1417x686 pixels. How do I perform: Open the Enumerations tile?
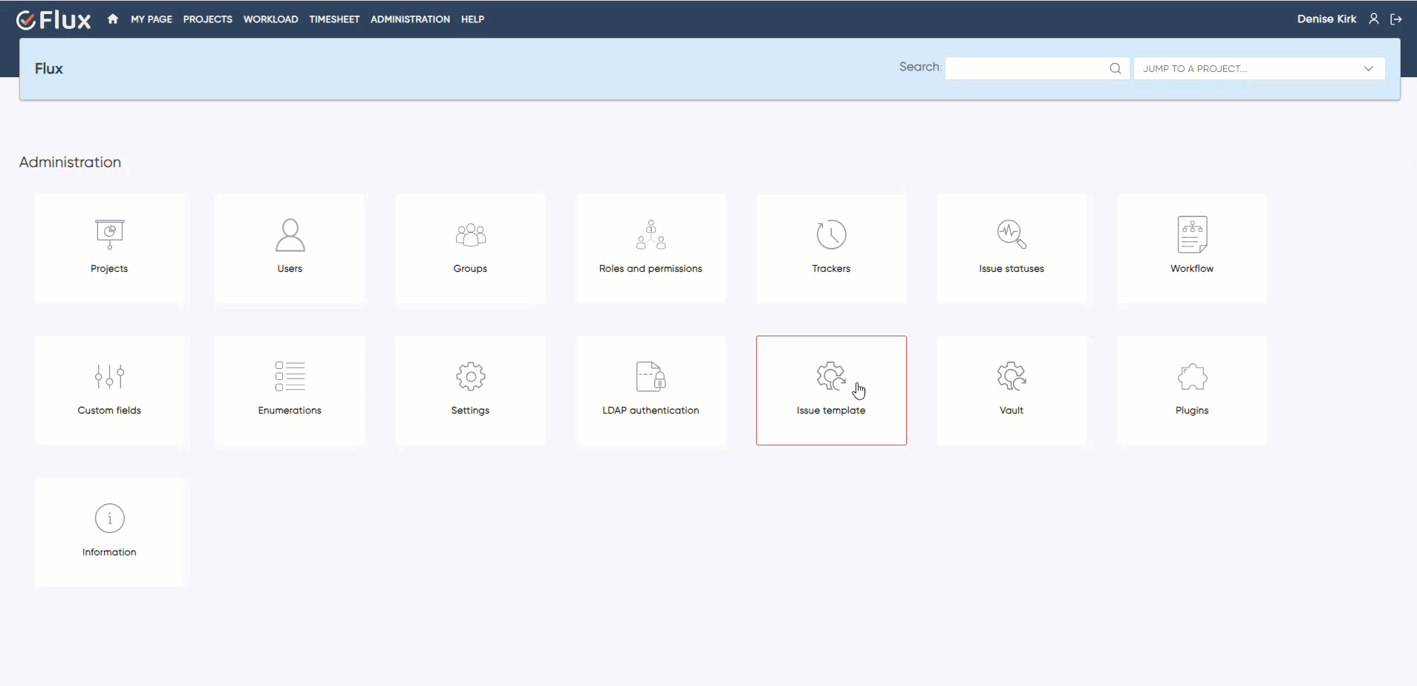tap(289, 390)
